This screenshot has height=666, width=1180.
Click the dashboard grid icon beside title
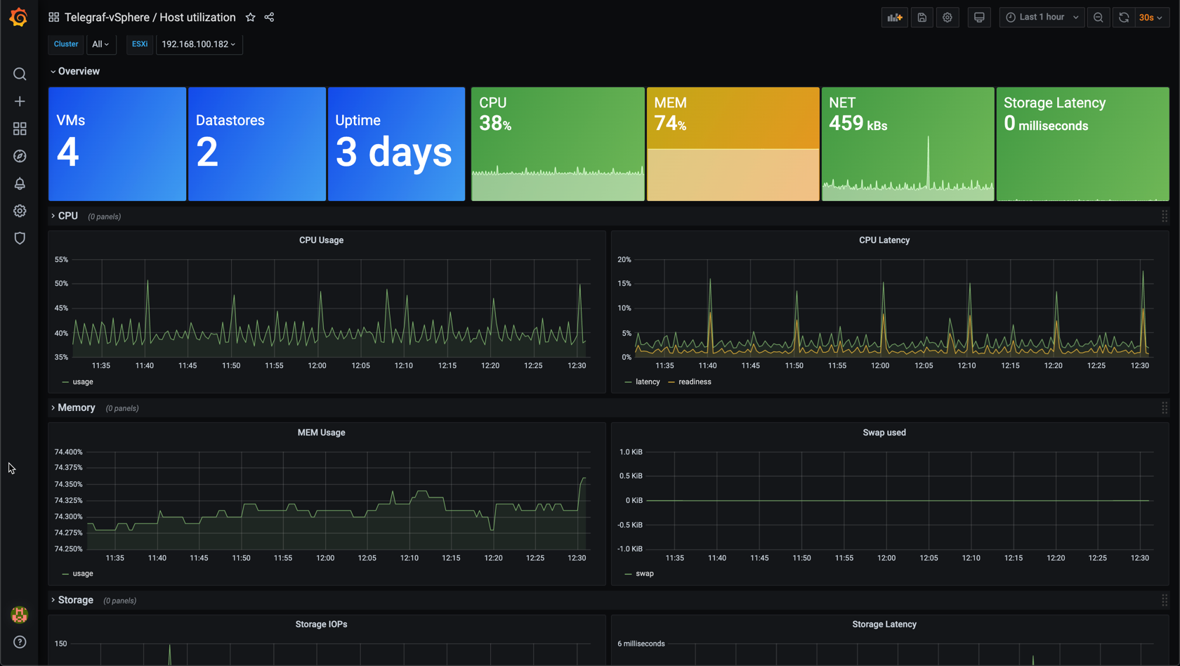(53, 17)
